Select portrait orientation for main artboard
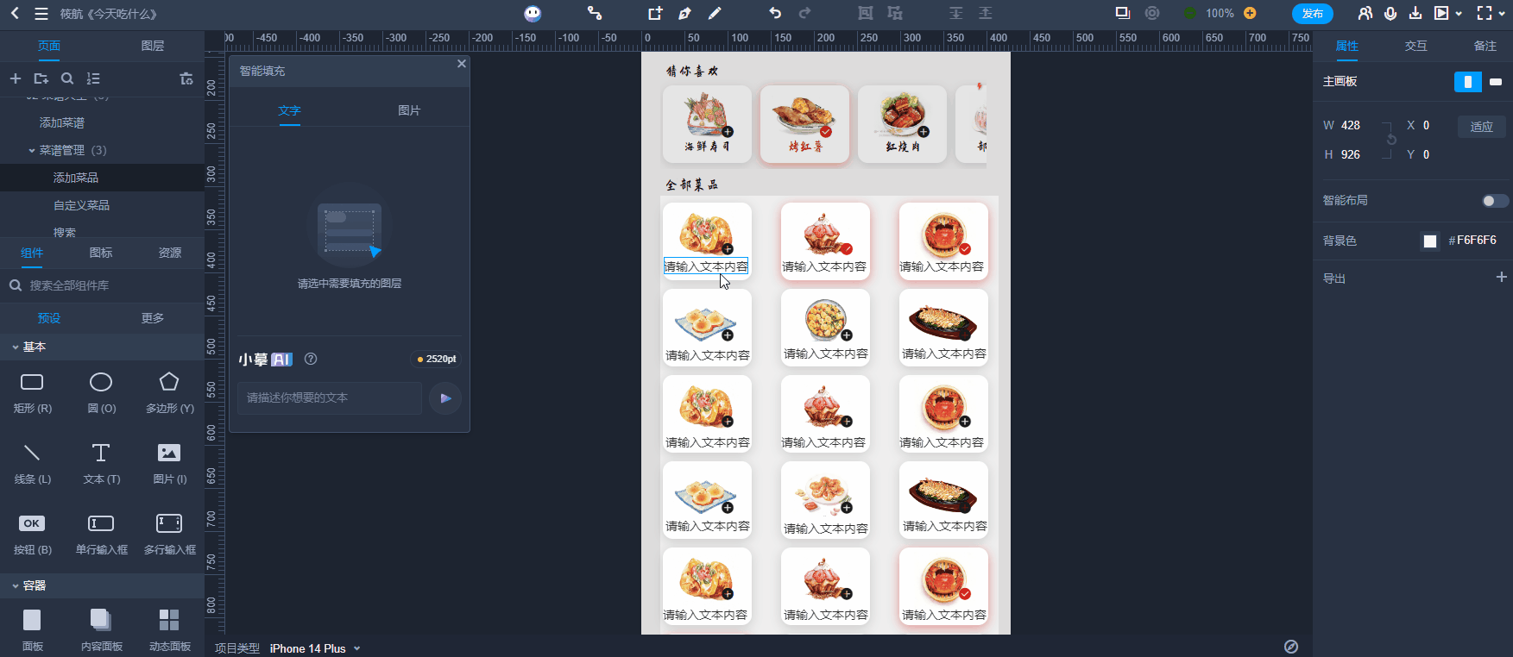The height and width of the screenshot is (657, 1513). coord(1467,82)
